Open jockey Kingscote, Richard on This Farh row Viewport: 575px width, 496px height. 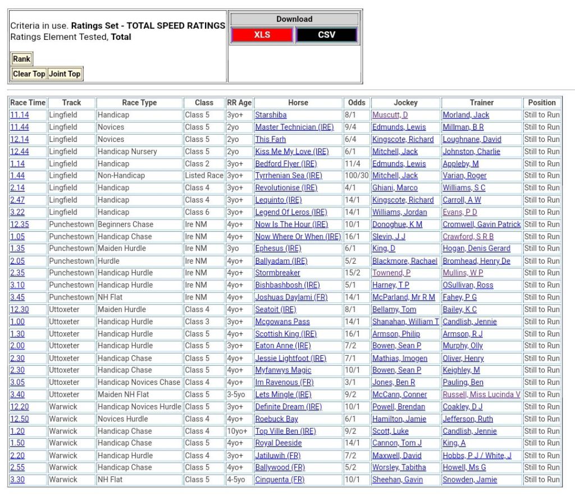403,139
